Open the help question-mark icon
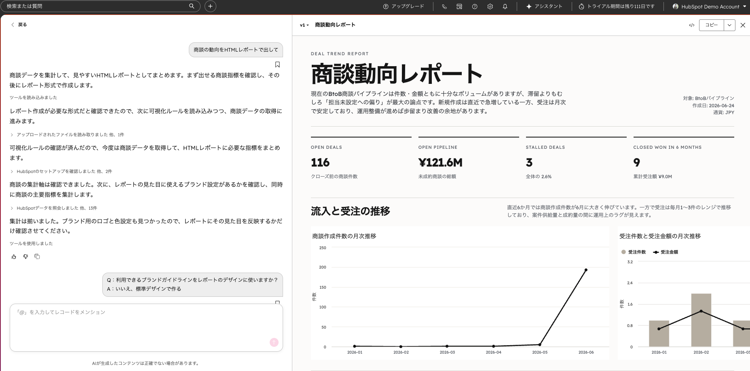Image resolution: width=750 pixels, height=371 pixels. tap(475, 6)
